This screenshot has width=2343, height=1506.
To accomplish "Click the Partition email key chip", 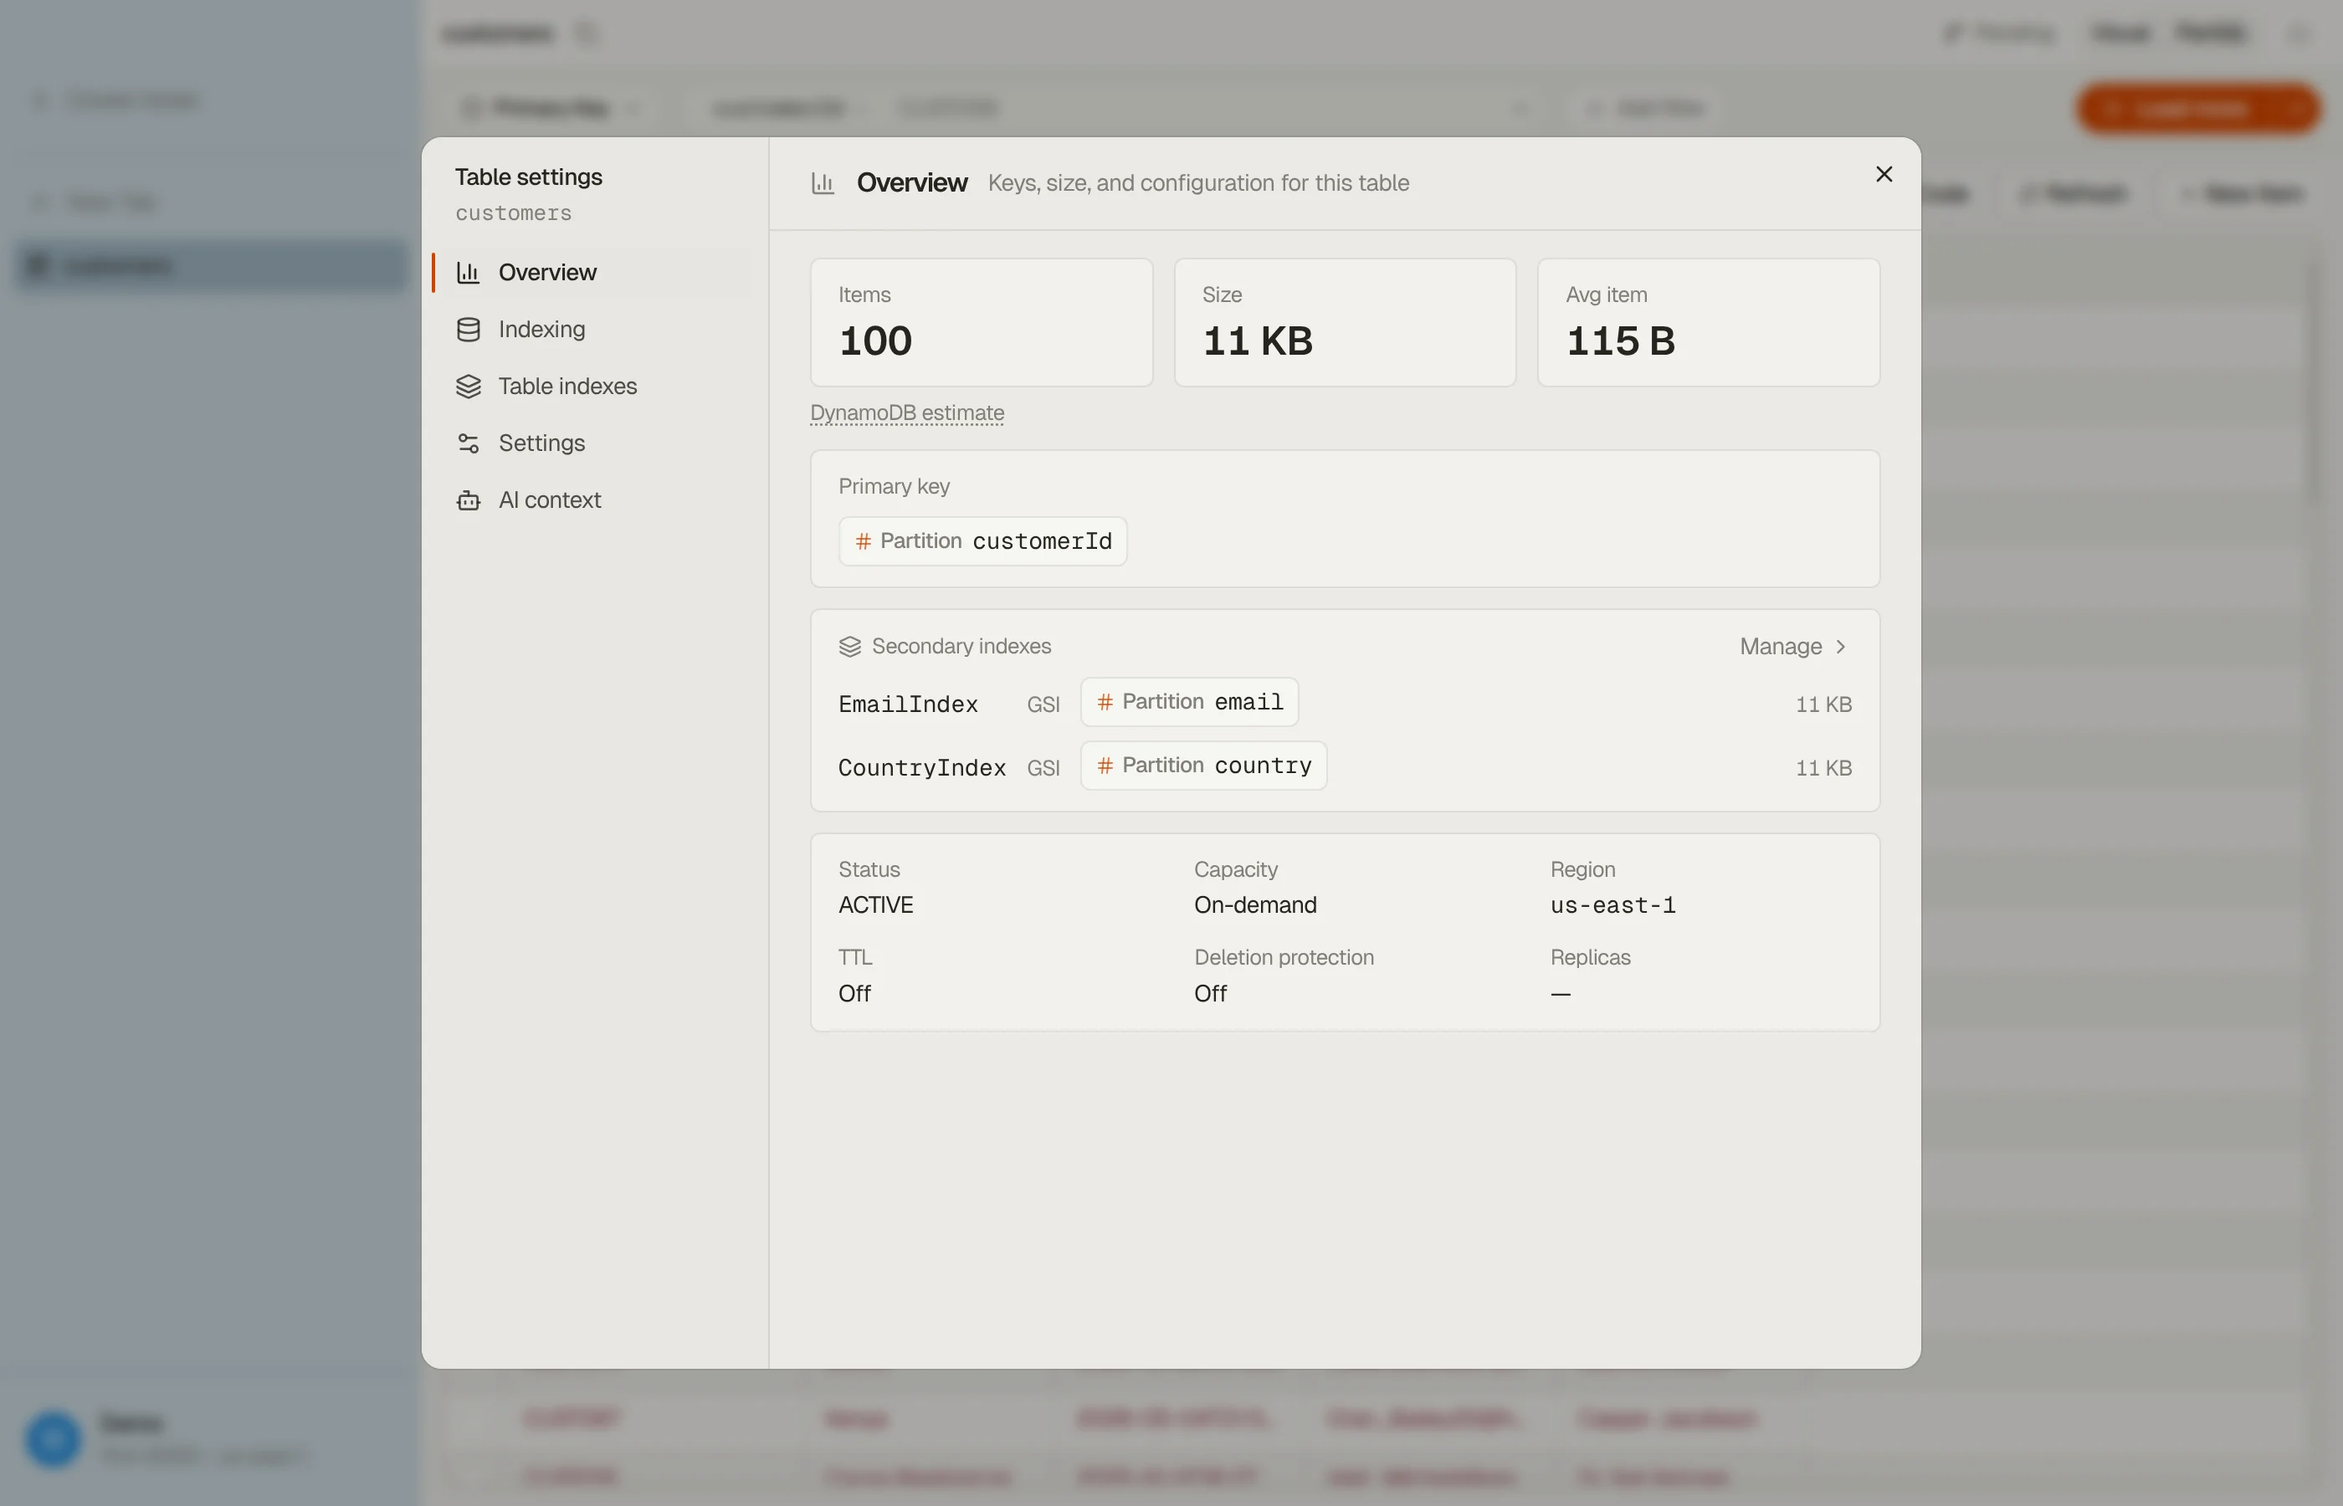I will coord(1189,702).
